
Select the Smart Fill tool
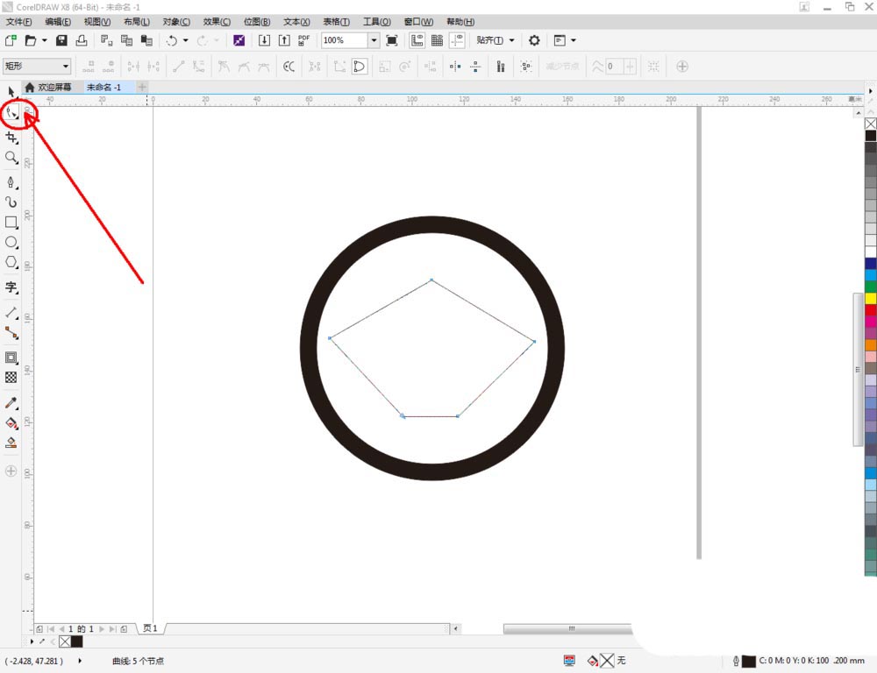(11, 443)
